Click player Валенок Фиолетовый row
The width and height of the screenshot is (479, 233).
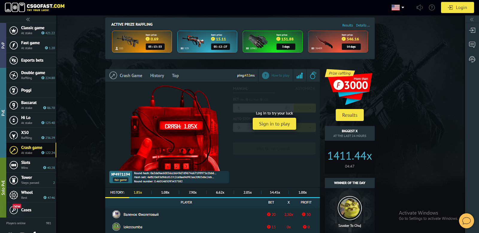[213, 214]
